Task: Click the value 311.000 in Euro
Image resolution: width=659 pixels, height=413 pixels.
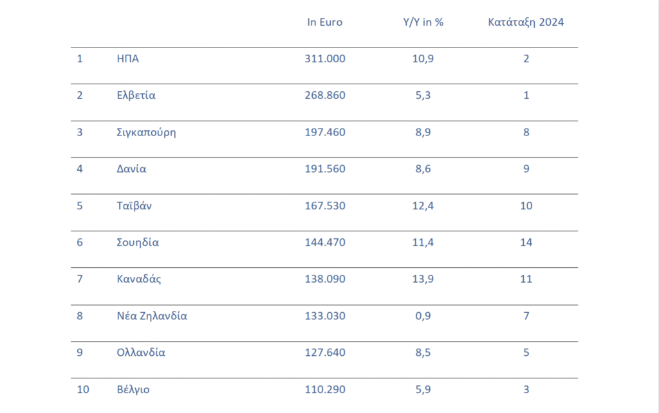Action: pos(325,58)
